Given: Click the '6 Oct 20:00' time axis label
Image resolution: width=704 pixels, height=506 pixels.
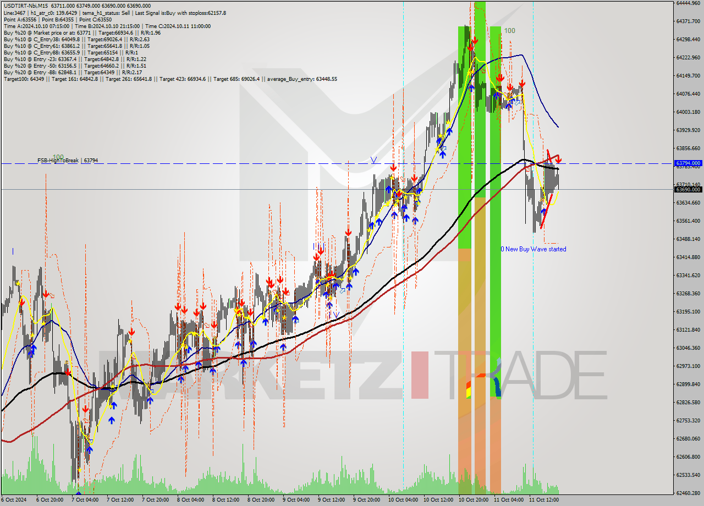Looking at the screenshot, I should (50, 500).
